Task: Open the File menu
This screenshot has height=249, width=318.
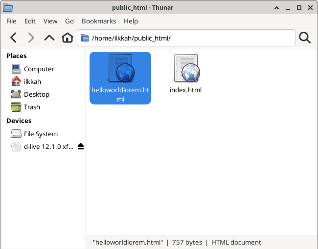Action: pos(11,21)
